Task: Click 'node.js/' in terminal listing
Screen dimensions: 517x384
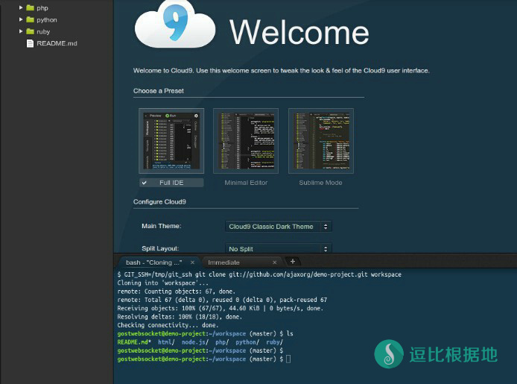Action: [195, 342]
